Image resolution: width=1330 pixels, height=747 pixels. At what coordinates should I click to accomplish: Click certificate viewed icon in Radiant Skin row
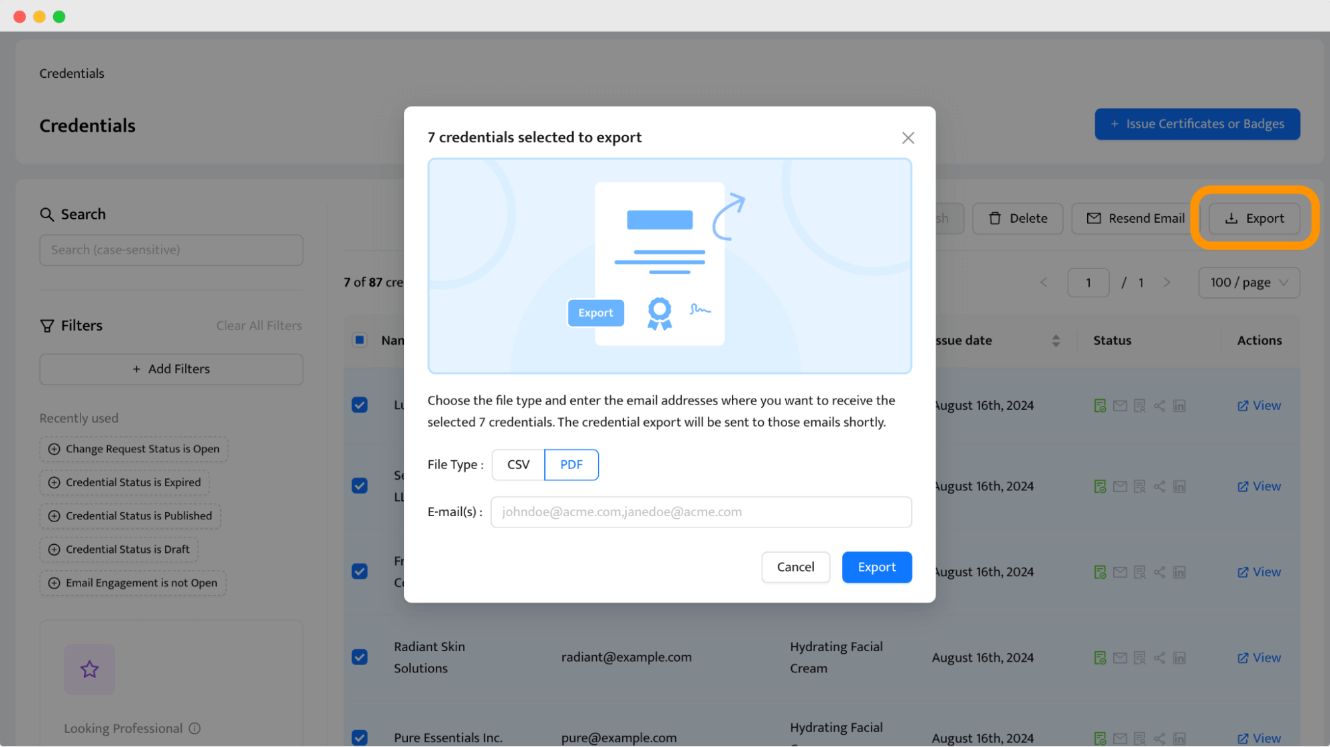click(x=1140, y=658)
